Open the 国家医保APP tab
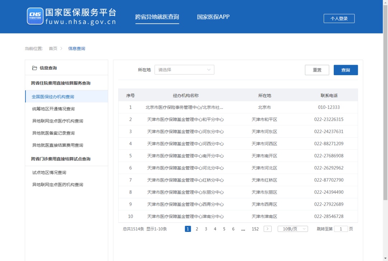The image size is (388, 261). 213,17
